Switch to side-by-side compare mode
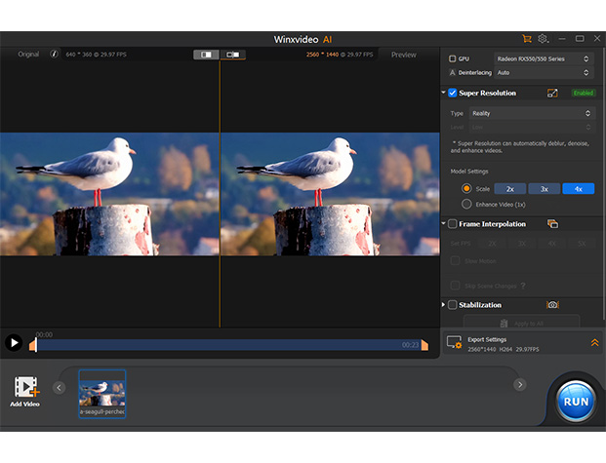Viewport: 606px width, 463px height. [232, 55]
